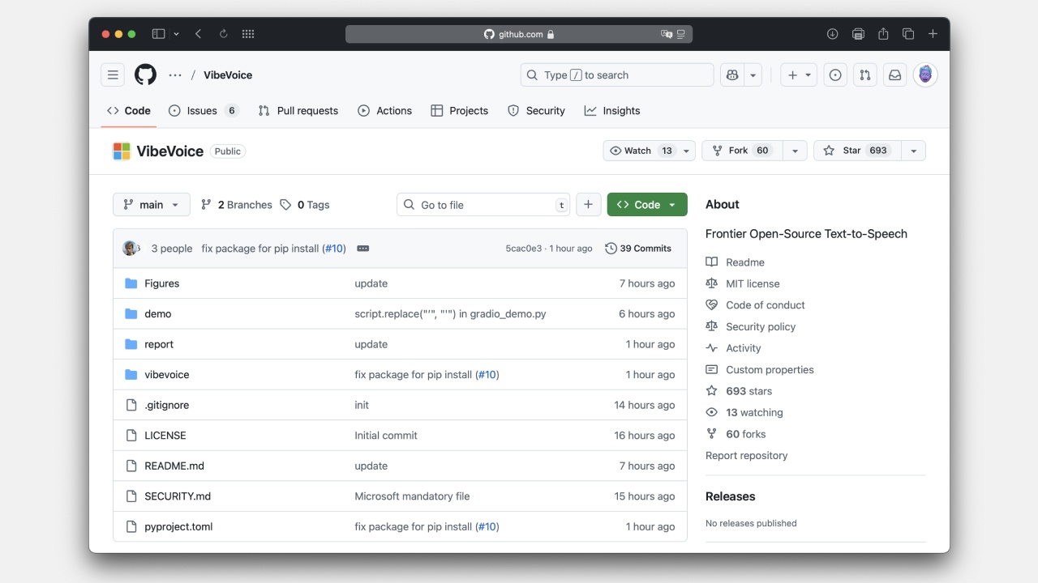The width and height of the screenshot is (1038, 583).
Task: Switch to the Pull requests tab
Action: tap(298, 111)
